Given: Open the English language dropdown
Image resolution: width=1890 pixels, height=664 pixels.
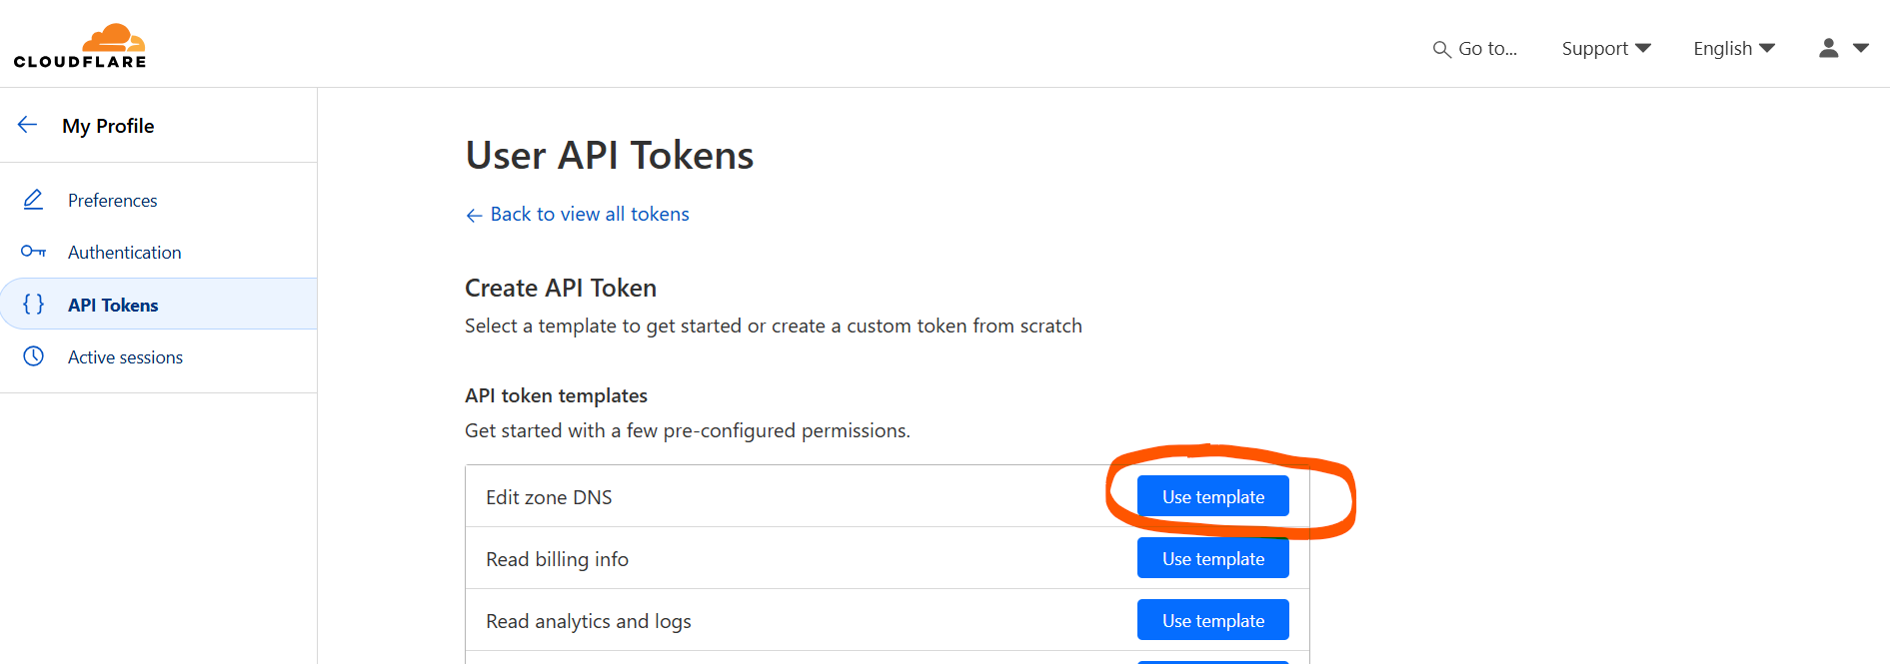Looking at the screenshot, I should 1733,48.
